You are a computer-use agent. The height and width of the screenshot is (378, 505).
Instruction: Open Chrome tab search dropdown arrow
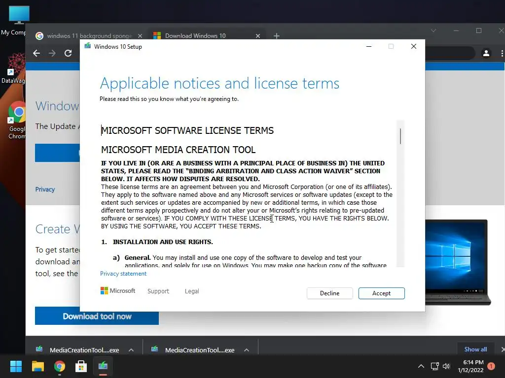pyautogui.click(x=433, y=31)
